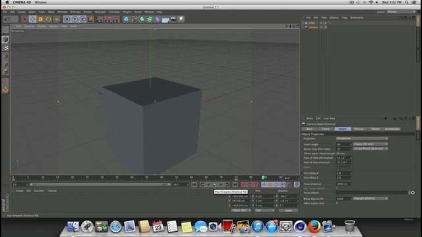The image size is (422, 237).
Task: Click Render to Picture Viewer icon
Action: [108, 19]
